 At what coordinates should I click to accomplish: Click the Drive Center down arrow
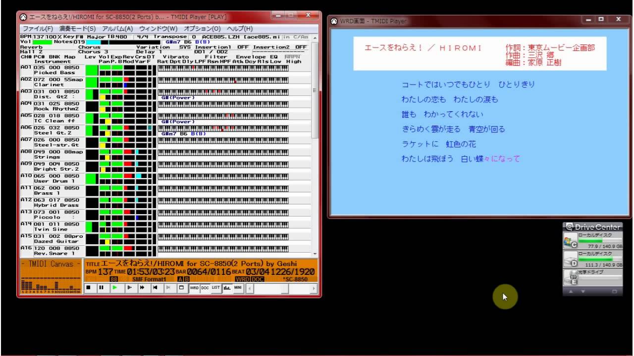(x=582, y=292)
